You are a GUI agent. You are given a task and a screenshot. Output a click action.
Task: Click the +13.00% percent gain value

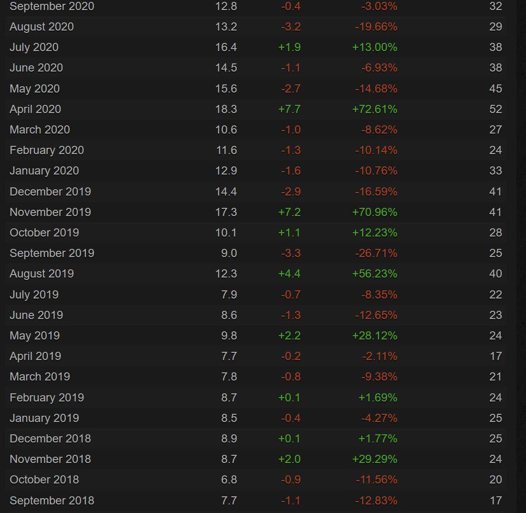[375, 47]
